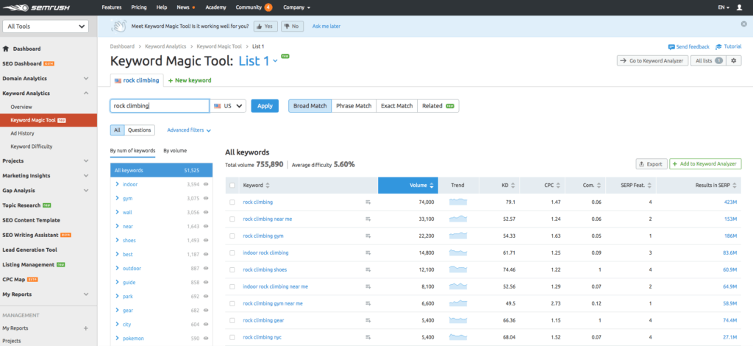Select the Phrase Match tab

tap(354, 106)
